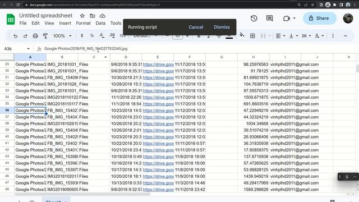Open the vertical align dropdown
Image resolution: width=359 pixels, height=202 pixels.
click(293, 36)
